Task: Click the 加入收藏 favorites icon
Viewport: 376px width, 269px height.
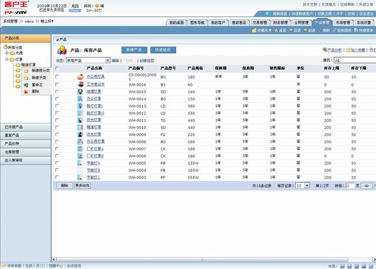Action: [348, 51]
